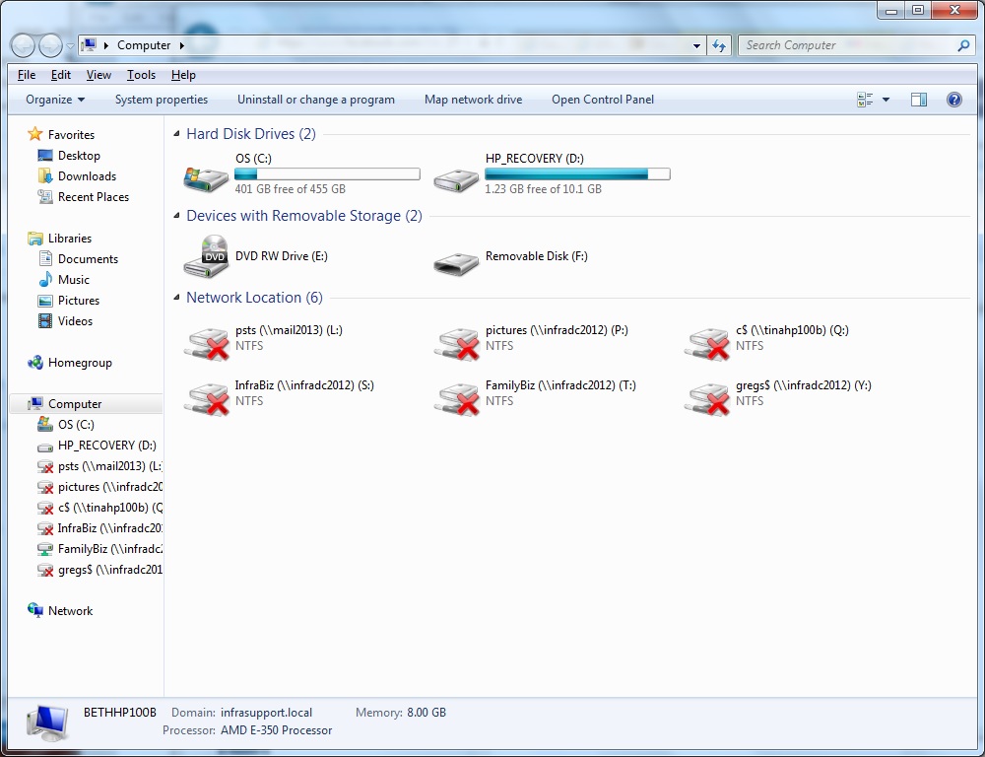Image resolution: width=985 pixels, height=757 pixels.
Task: Open the File menu
Action: (27, 75)
